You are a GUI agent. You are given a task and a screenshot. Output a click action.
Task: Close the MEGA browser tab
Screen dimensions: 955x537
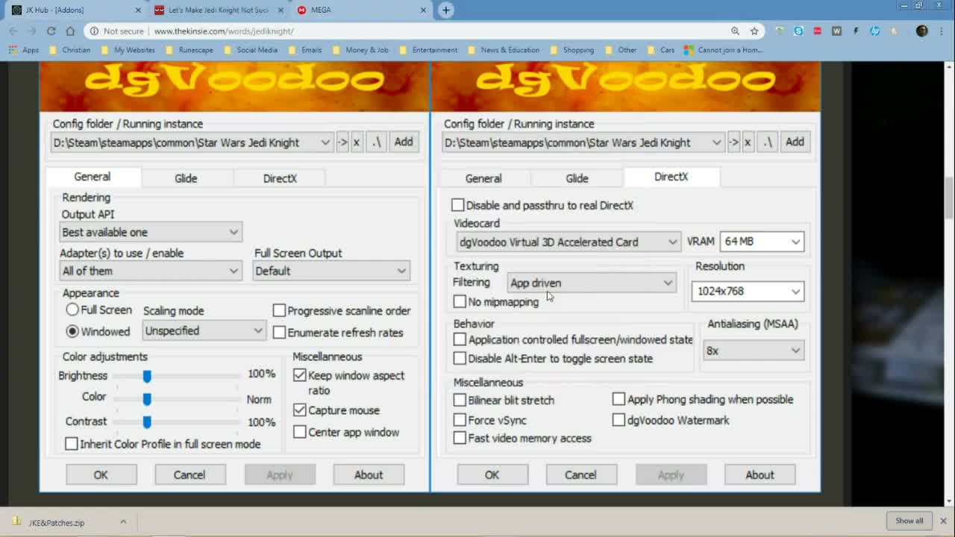(x=423, y=10)
